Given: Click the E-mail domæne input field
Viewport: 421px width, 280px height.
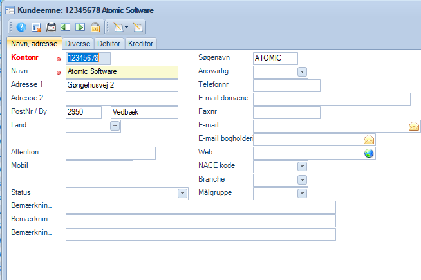Looking at the screenshot, I should click(332, 99).
